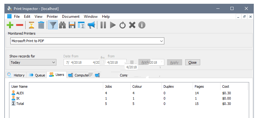Open the Window menu

(91, 17)
